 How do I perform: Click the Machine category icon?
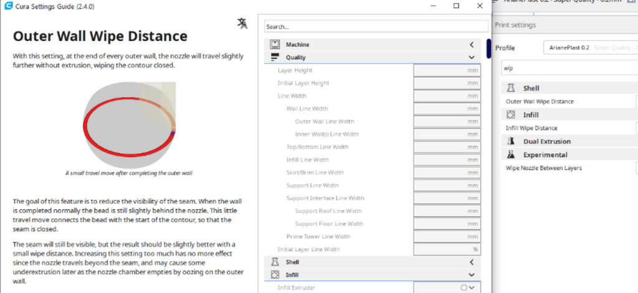[275, 45]
